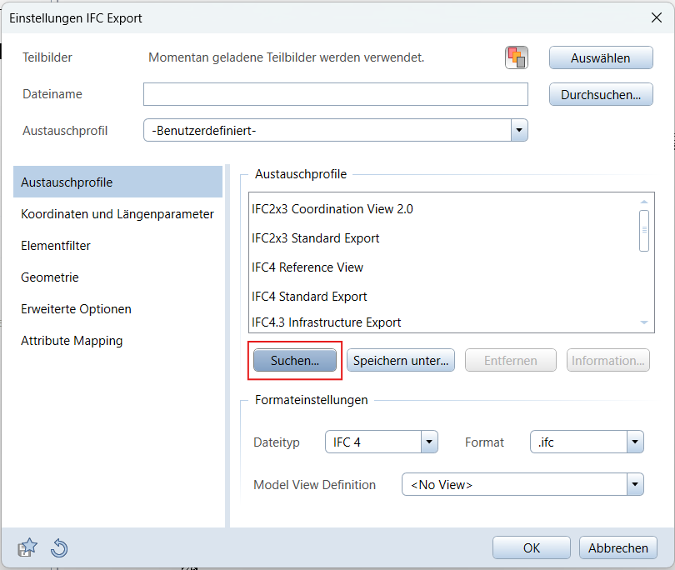Click Speichern unter... button

[401, 361]
